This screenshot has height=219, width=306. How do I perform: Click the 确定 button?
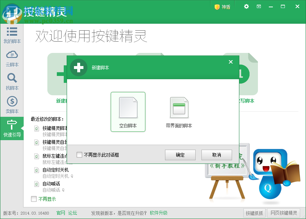(x=180, y=155)
